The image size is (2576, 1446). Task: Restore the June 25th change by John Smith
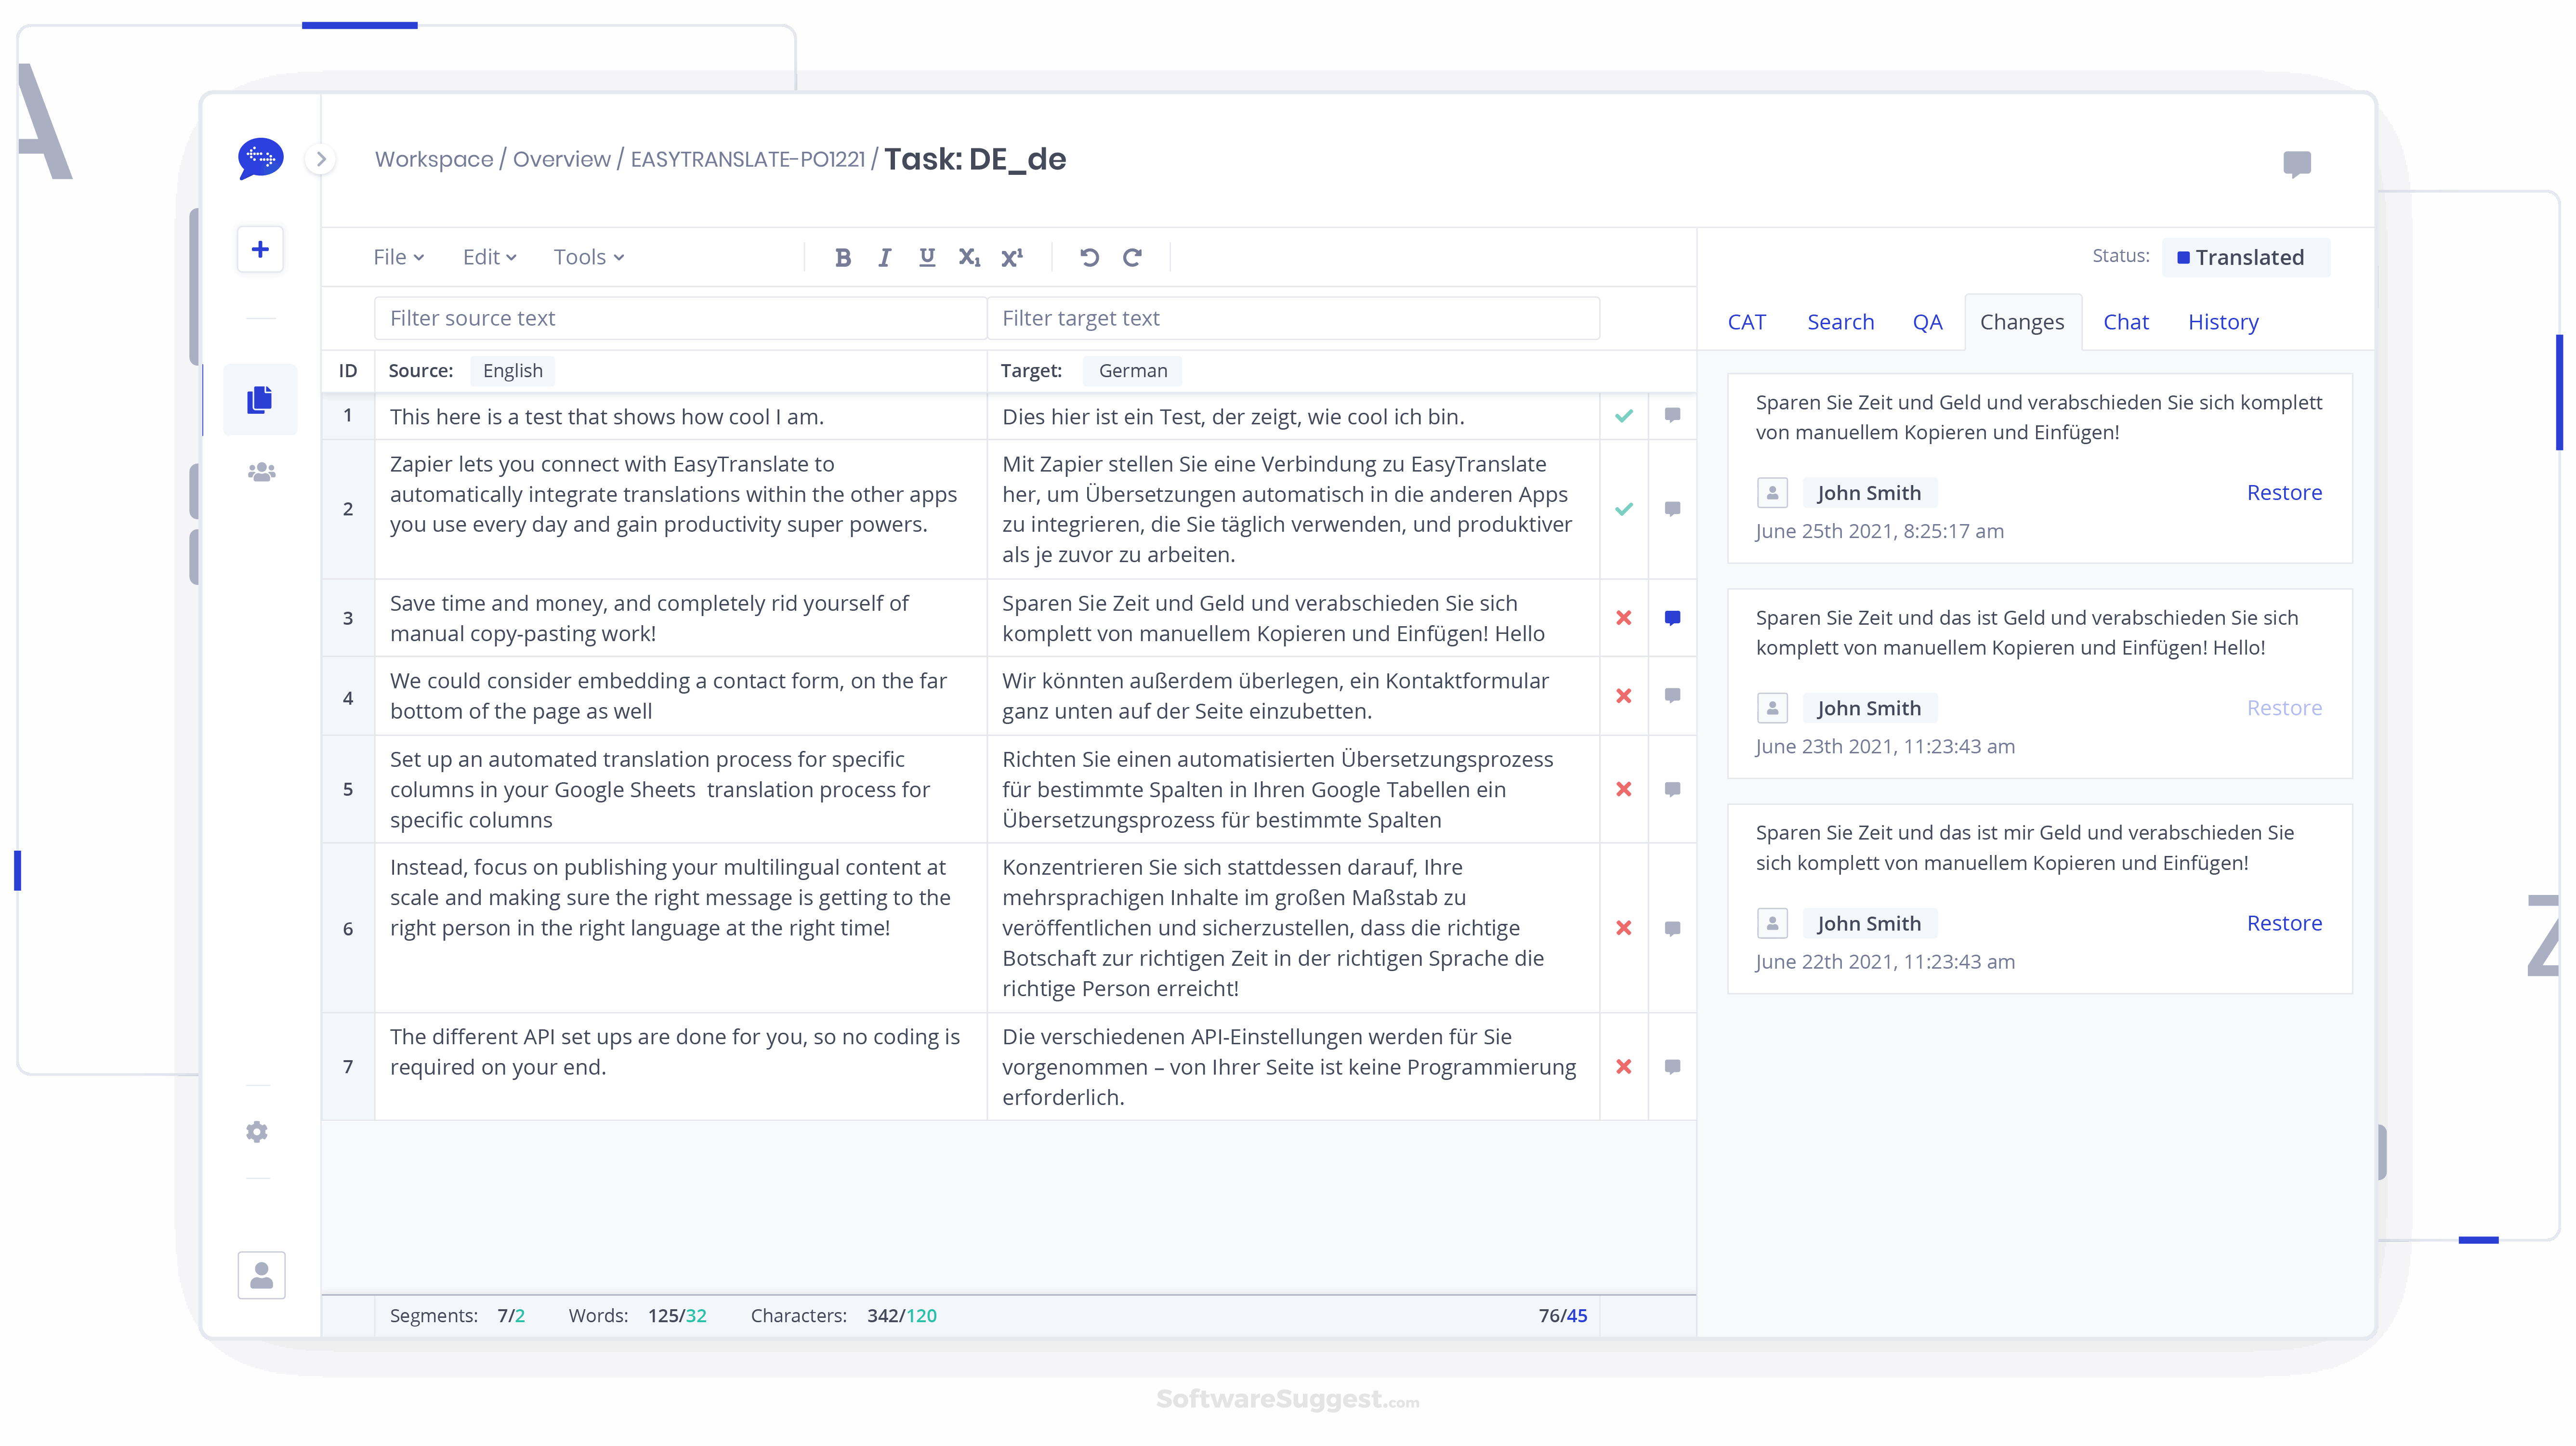(x=2284, y=492)
